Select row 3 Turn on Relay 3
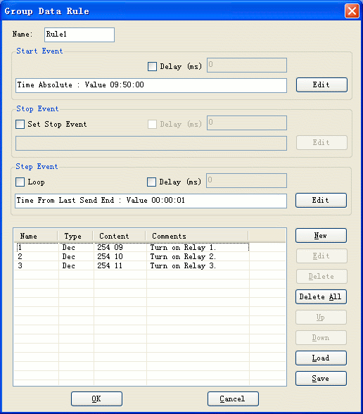The width and height of the screenshot is (363, 414). pyautogui.click(x=150, y=265)
